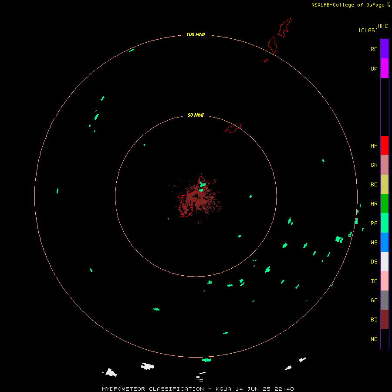Select the BD yellow legend swatch

385,185
